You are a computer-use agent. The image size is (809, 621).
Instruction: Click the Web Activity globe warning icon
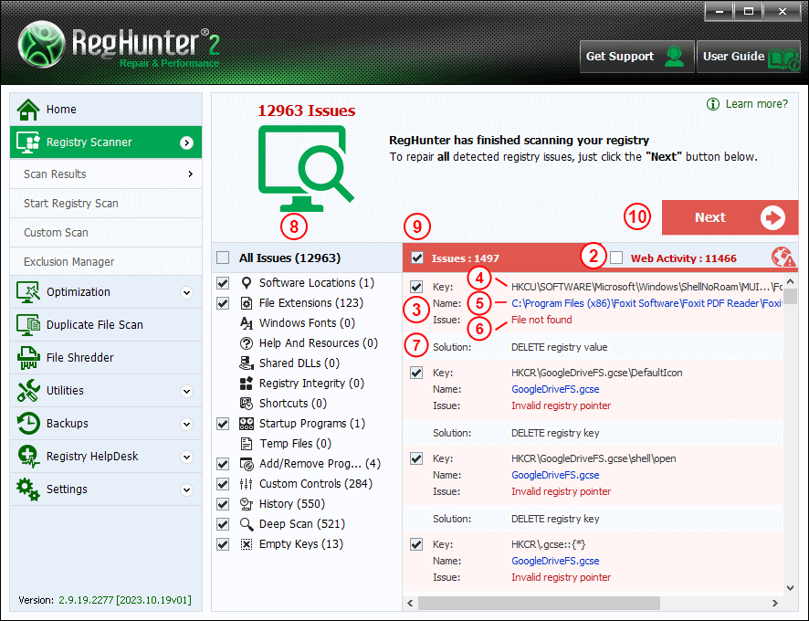(783, 258)
